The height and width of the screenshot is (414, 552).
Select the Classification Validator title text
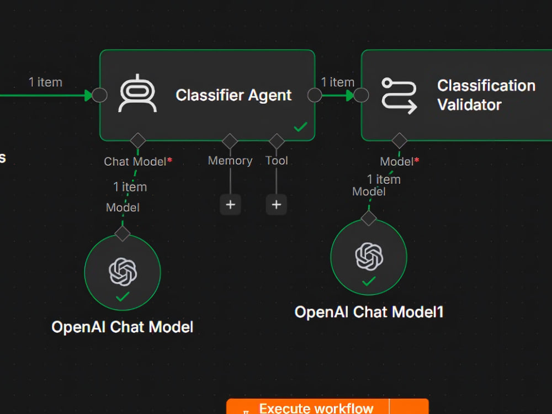click(486, 95)
